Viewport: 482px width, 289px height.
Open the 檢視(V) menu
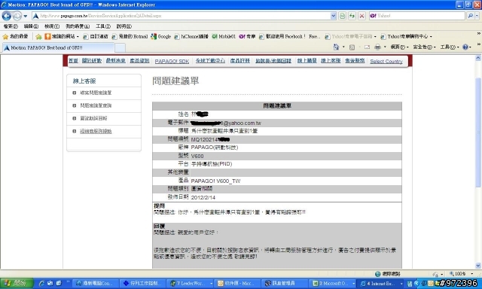[52, 26]
